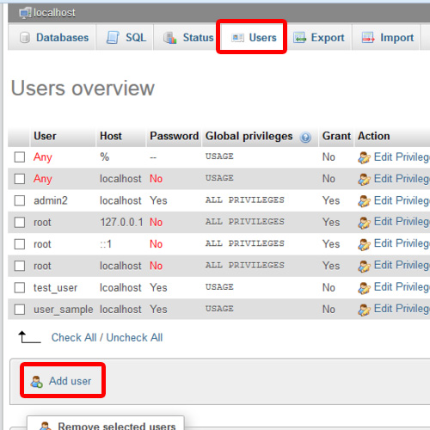Click the Global privileges column header
The height and width of the screenshot is (430, 430).
[x=249, y=137]
